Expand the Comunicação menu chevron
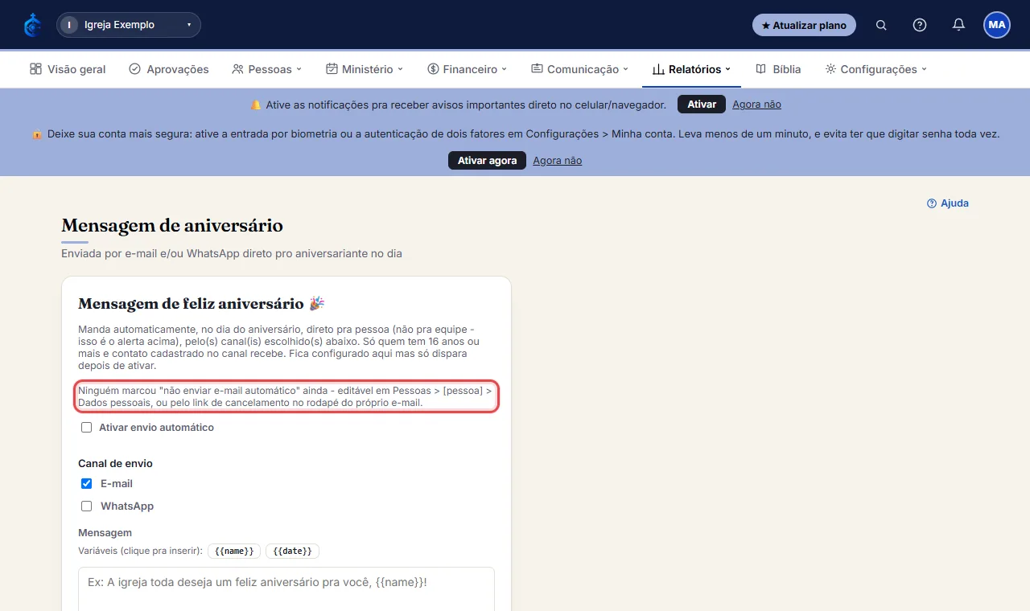 click(x=626, y=69)
